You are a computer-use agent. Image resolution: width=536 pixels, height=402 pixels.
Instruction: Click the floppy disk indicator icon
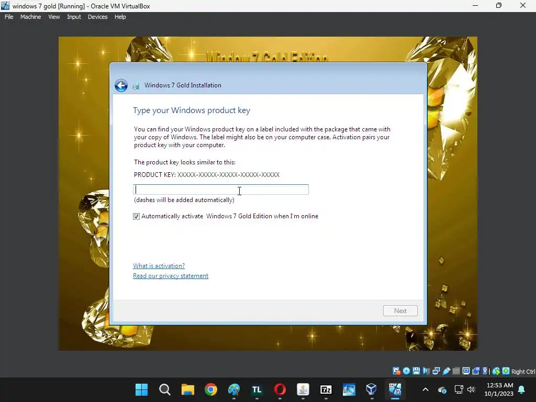coord(416,371)
